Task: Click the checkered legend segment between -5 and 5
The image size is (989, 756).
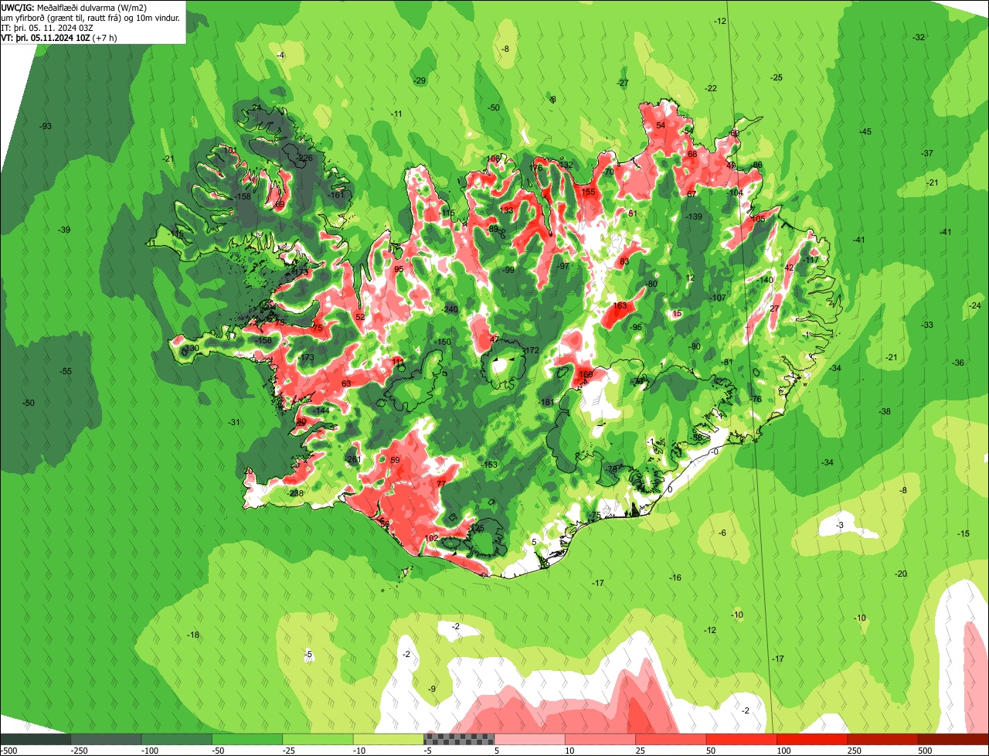Action: pyautogui.click(x=459, y=739)
